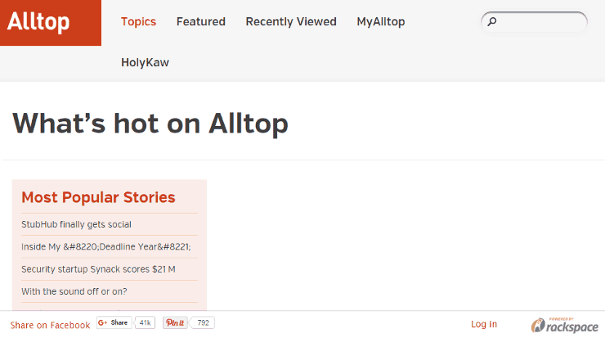Open the Topics menu
This screenshot has width=605, height=347.
(x=138, y=21)
